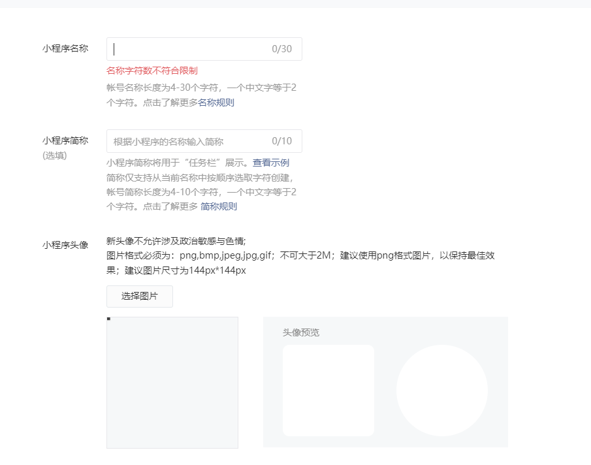Open the 查看示例 link
This screenshot has height=465, width=591.
coord(270,163)
